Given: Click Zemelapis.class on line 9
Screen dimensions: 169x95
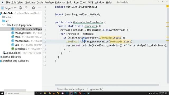Looking at the screenshot, I should 110,38.
